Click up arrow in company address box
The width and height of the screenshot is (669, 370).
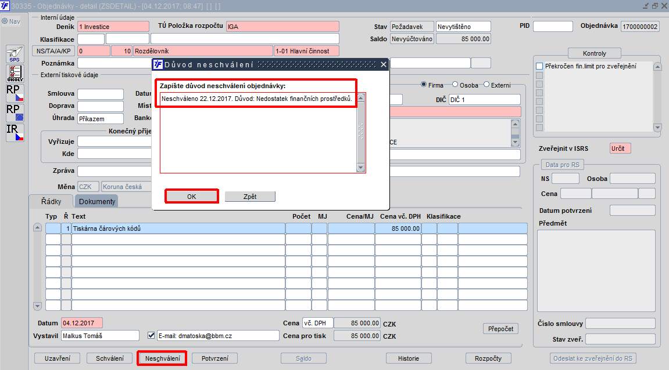click(x=515, y=124)
